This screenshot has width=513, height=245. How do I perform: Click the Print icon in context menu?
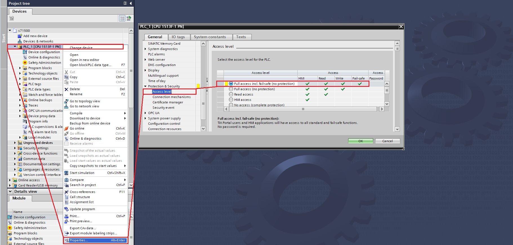pos(66,216)
